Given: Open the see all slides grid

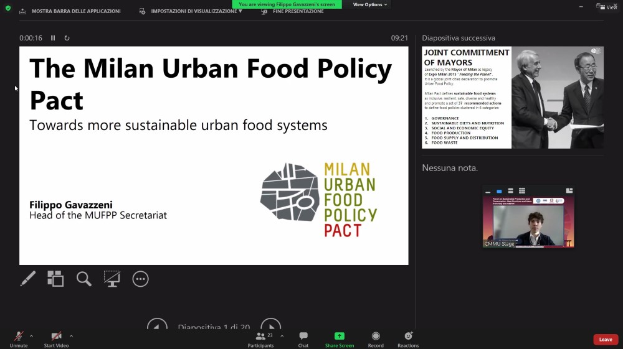Looking at the screenshot, I should 55,279.
